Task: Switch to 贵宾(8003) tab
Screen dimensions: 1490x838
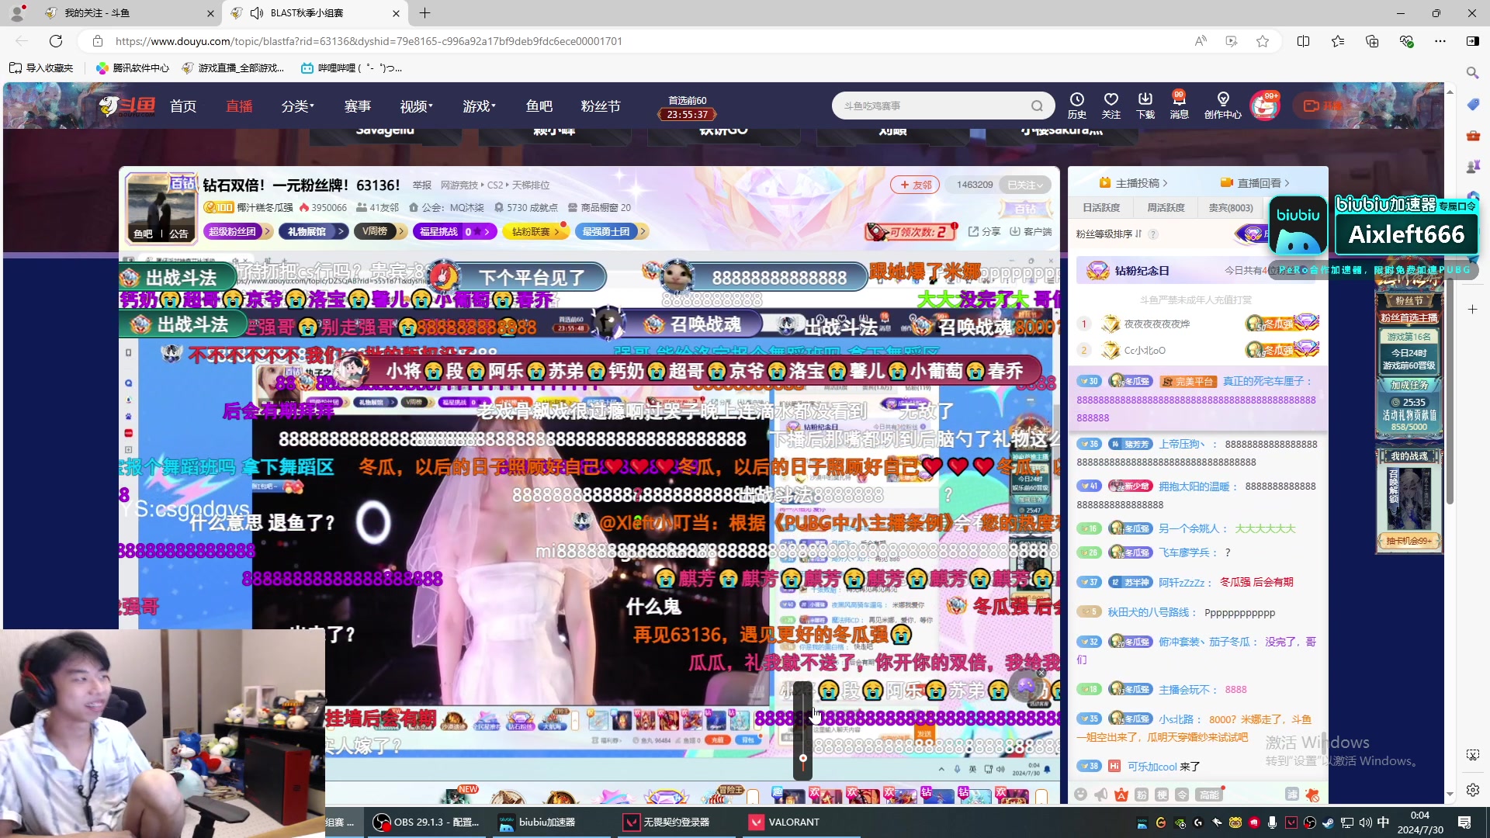Action: click(x=1231, y=208)
